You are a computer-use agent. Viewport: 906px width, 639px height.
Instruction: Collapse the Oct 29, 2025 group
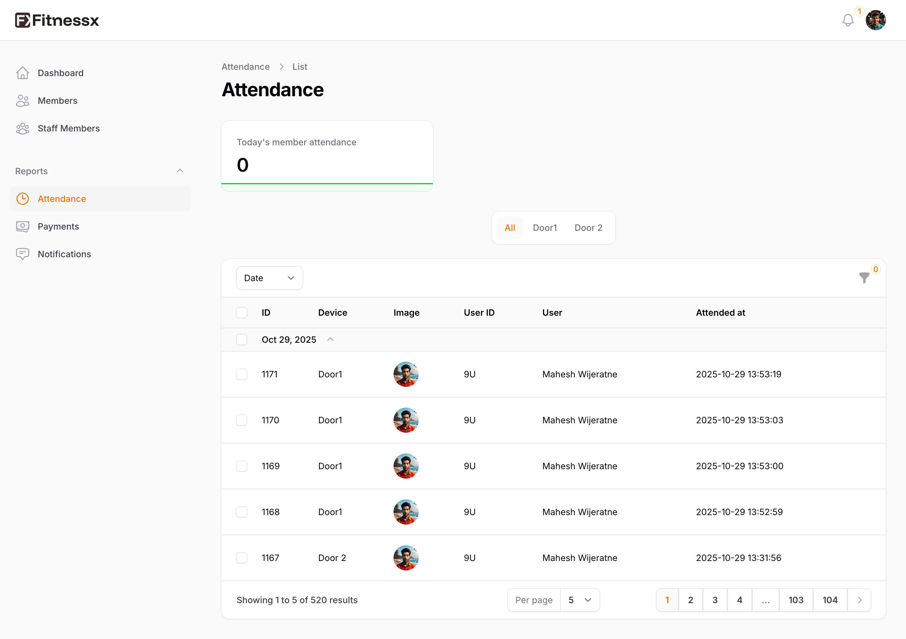330,340
